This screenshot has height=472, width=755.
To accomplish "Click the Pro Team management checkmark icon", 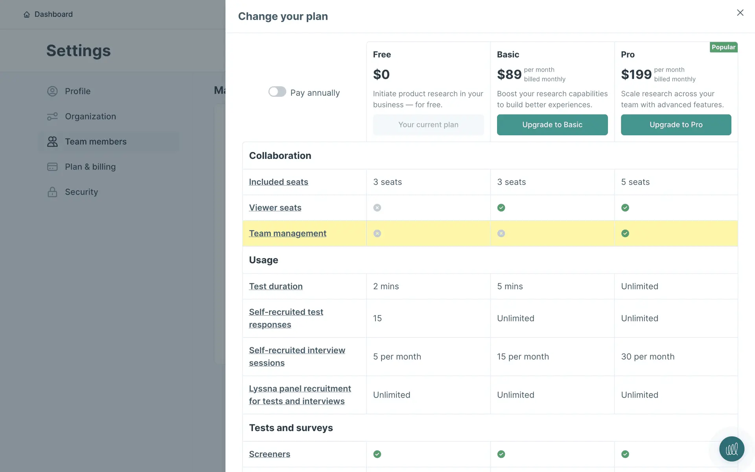I will coord(625,234).
